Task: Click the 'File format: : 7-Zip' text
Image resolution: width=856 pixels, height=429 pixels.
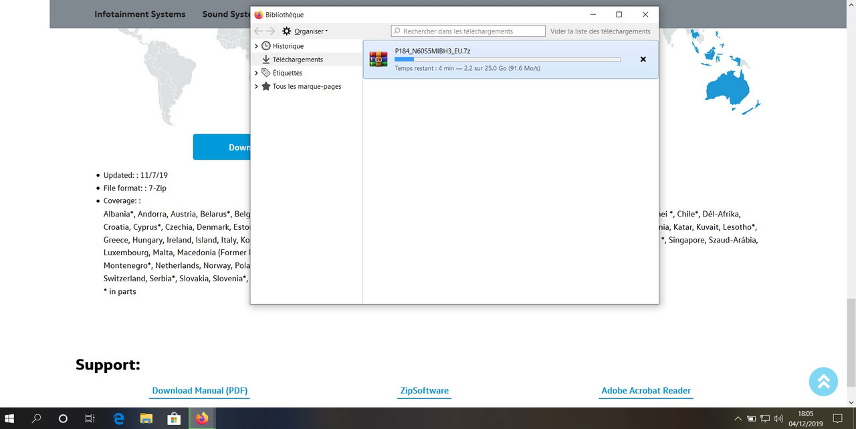Action: (135, 188)
